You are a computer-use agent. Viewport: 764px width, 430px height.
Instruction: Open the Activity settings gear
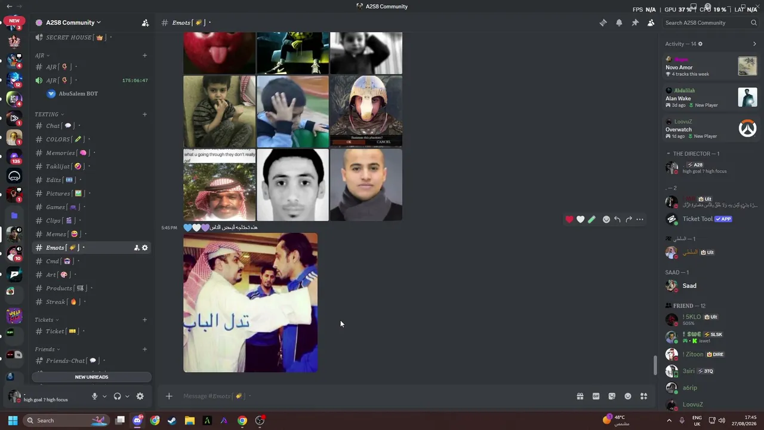pyautogui.click(x=700, y=44)
